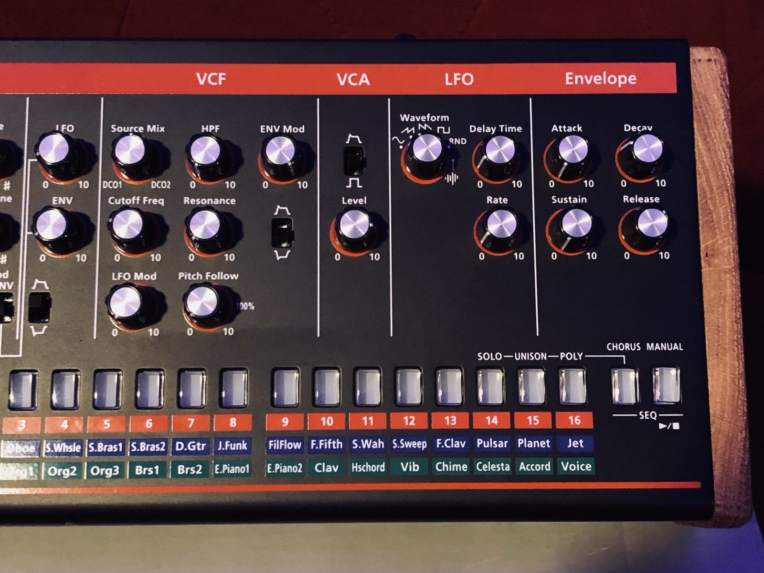
Task: Click the 'D.Gtr' patch label
Action: click(x=190, y=446)
